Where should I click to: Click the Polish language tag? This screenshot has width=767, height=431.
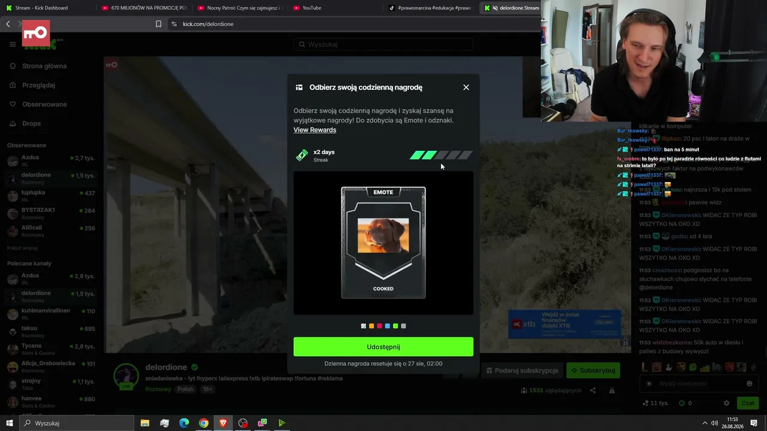pyautogui.click(x=185, y=389)
